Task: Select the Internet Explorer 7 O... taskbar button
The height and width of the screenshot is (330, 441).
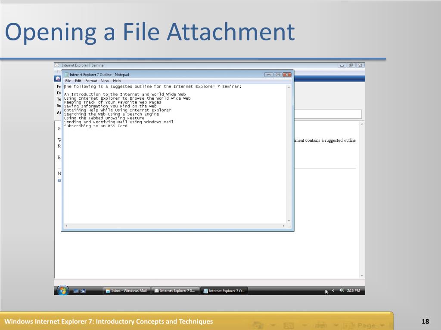Action: click(x=224, y=291)
